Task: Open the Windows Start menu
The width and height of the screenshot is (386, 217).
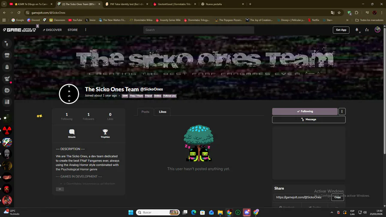Action: point(131,212)
